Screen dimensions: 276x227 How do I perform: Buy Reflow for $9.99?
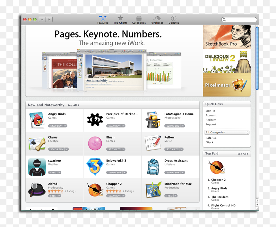[x=172, y=149]
